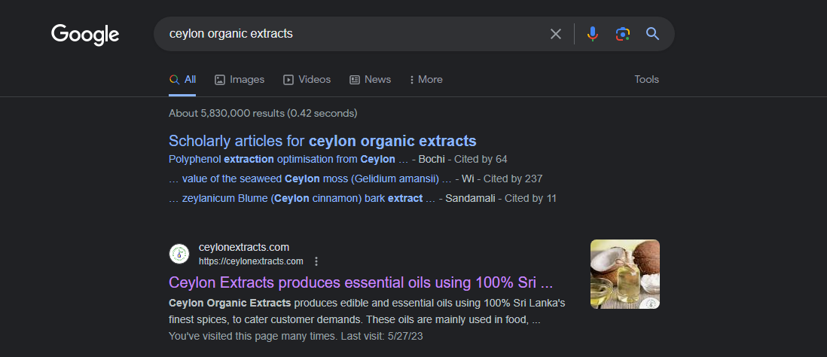Clear the search query with X icon
The height and width of the screenshot is (357, 827).
click(555, 35)
